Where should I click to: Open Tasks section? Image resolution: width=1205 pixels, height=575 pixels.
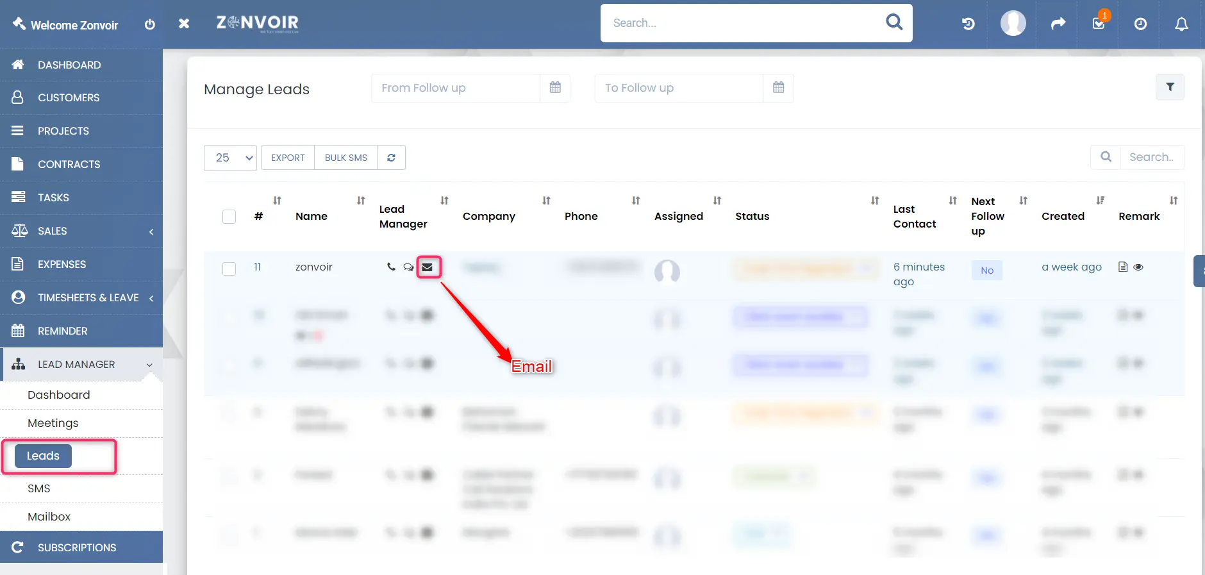pyautogui.click(x=81, y=197)
